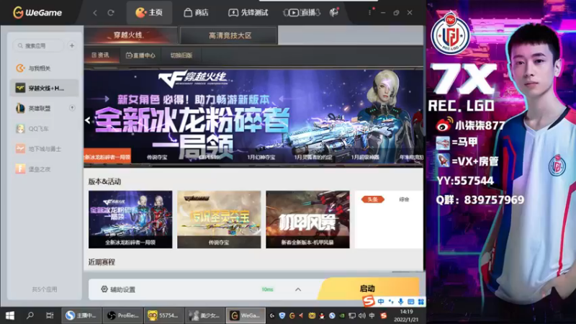
Task: Click the WeGa... taskbar button
Action: 246,315
